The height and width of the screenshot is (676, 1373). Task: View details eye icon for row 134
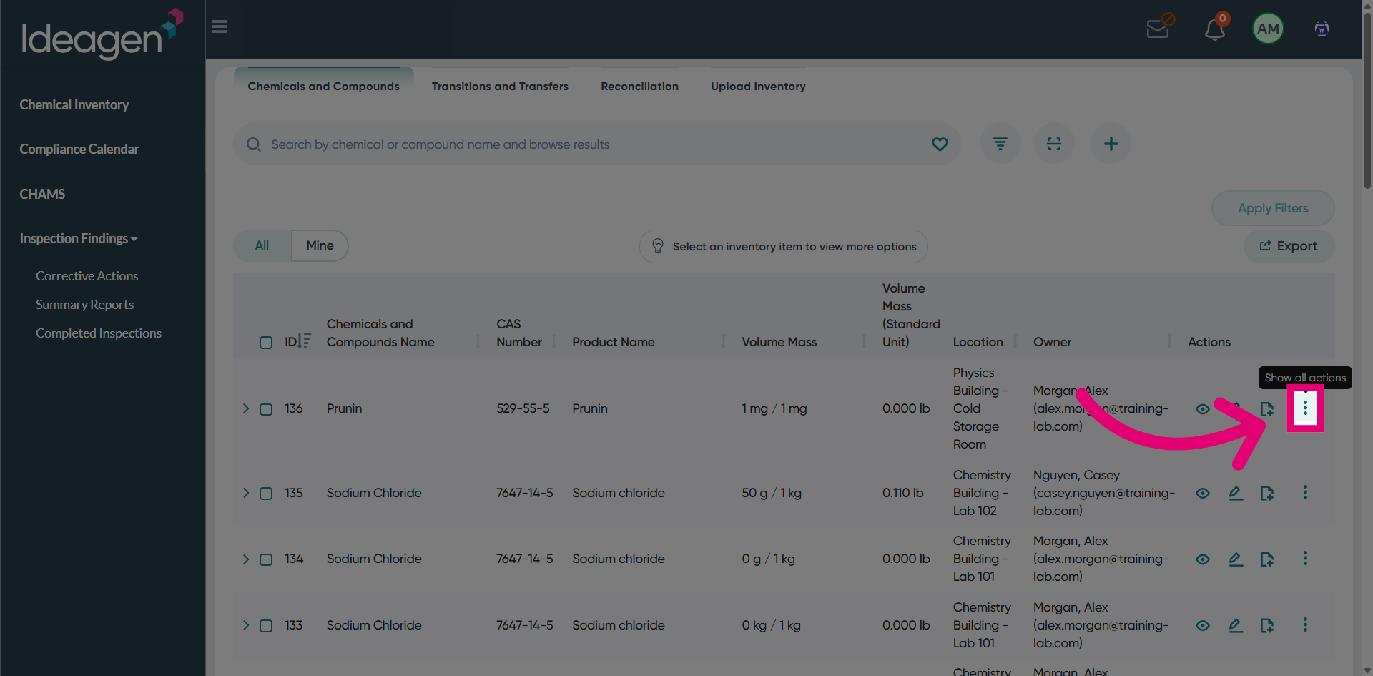click(1203, 559)
